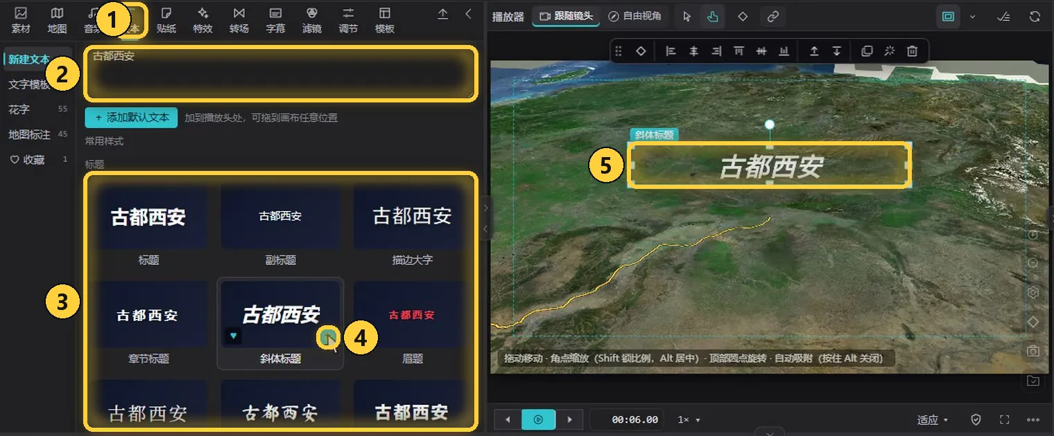Click the link chain icon
This screenshot has height=436, width=1054.
[x=772, y=17]
